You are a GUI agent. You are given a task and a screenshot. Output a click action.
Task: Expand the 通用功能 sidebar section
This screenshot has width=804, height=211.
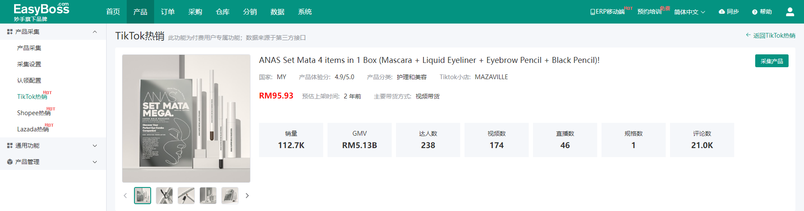point(95,146)
